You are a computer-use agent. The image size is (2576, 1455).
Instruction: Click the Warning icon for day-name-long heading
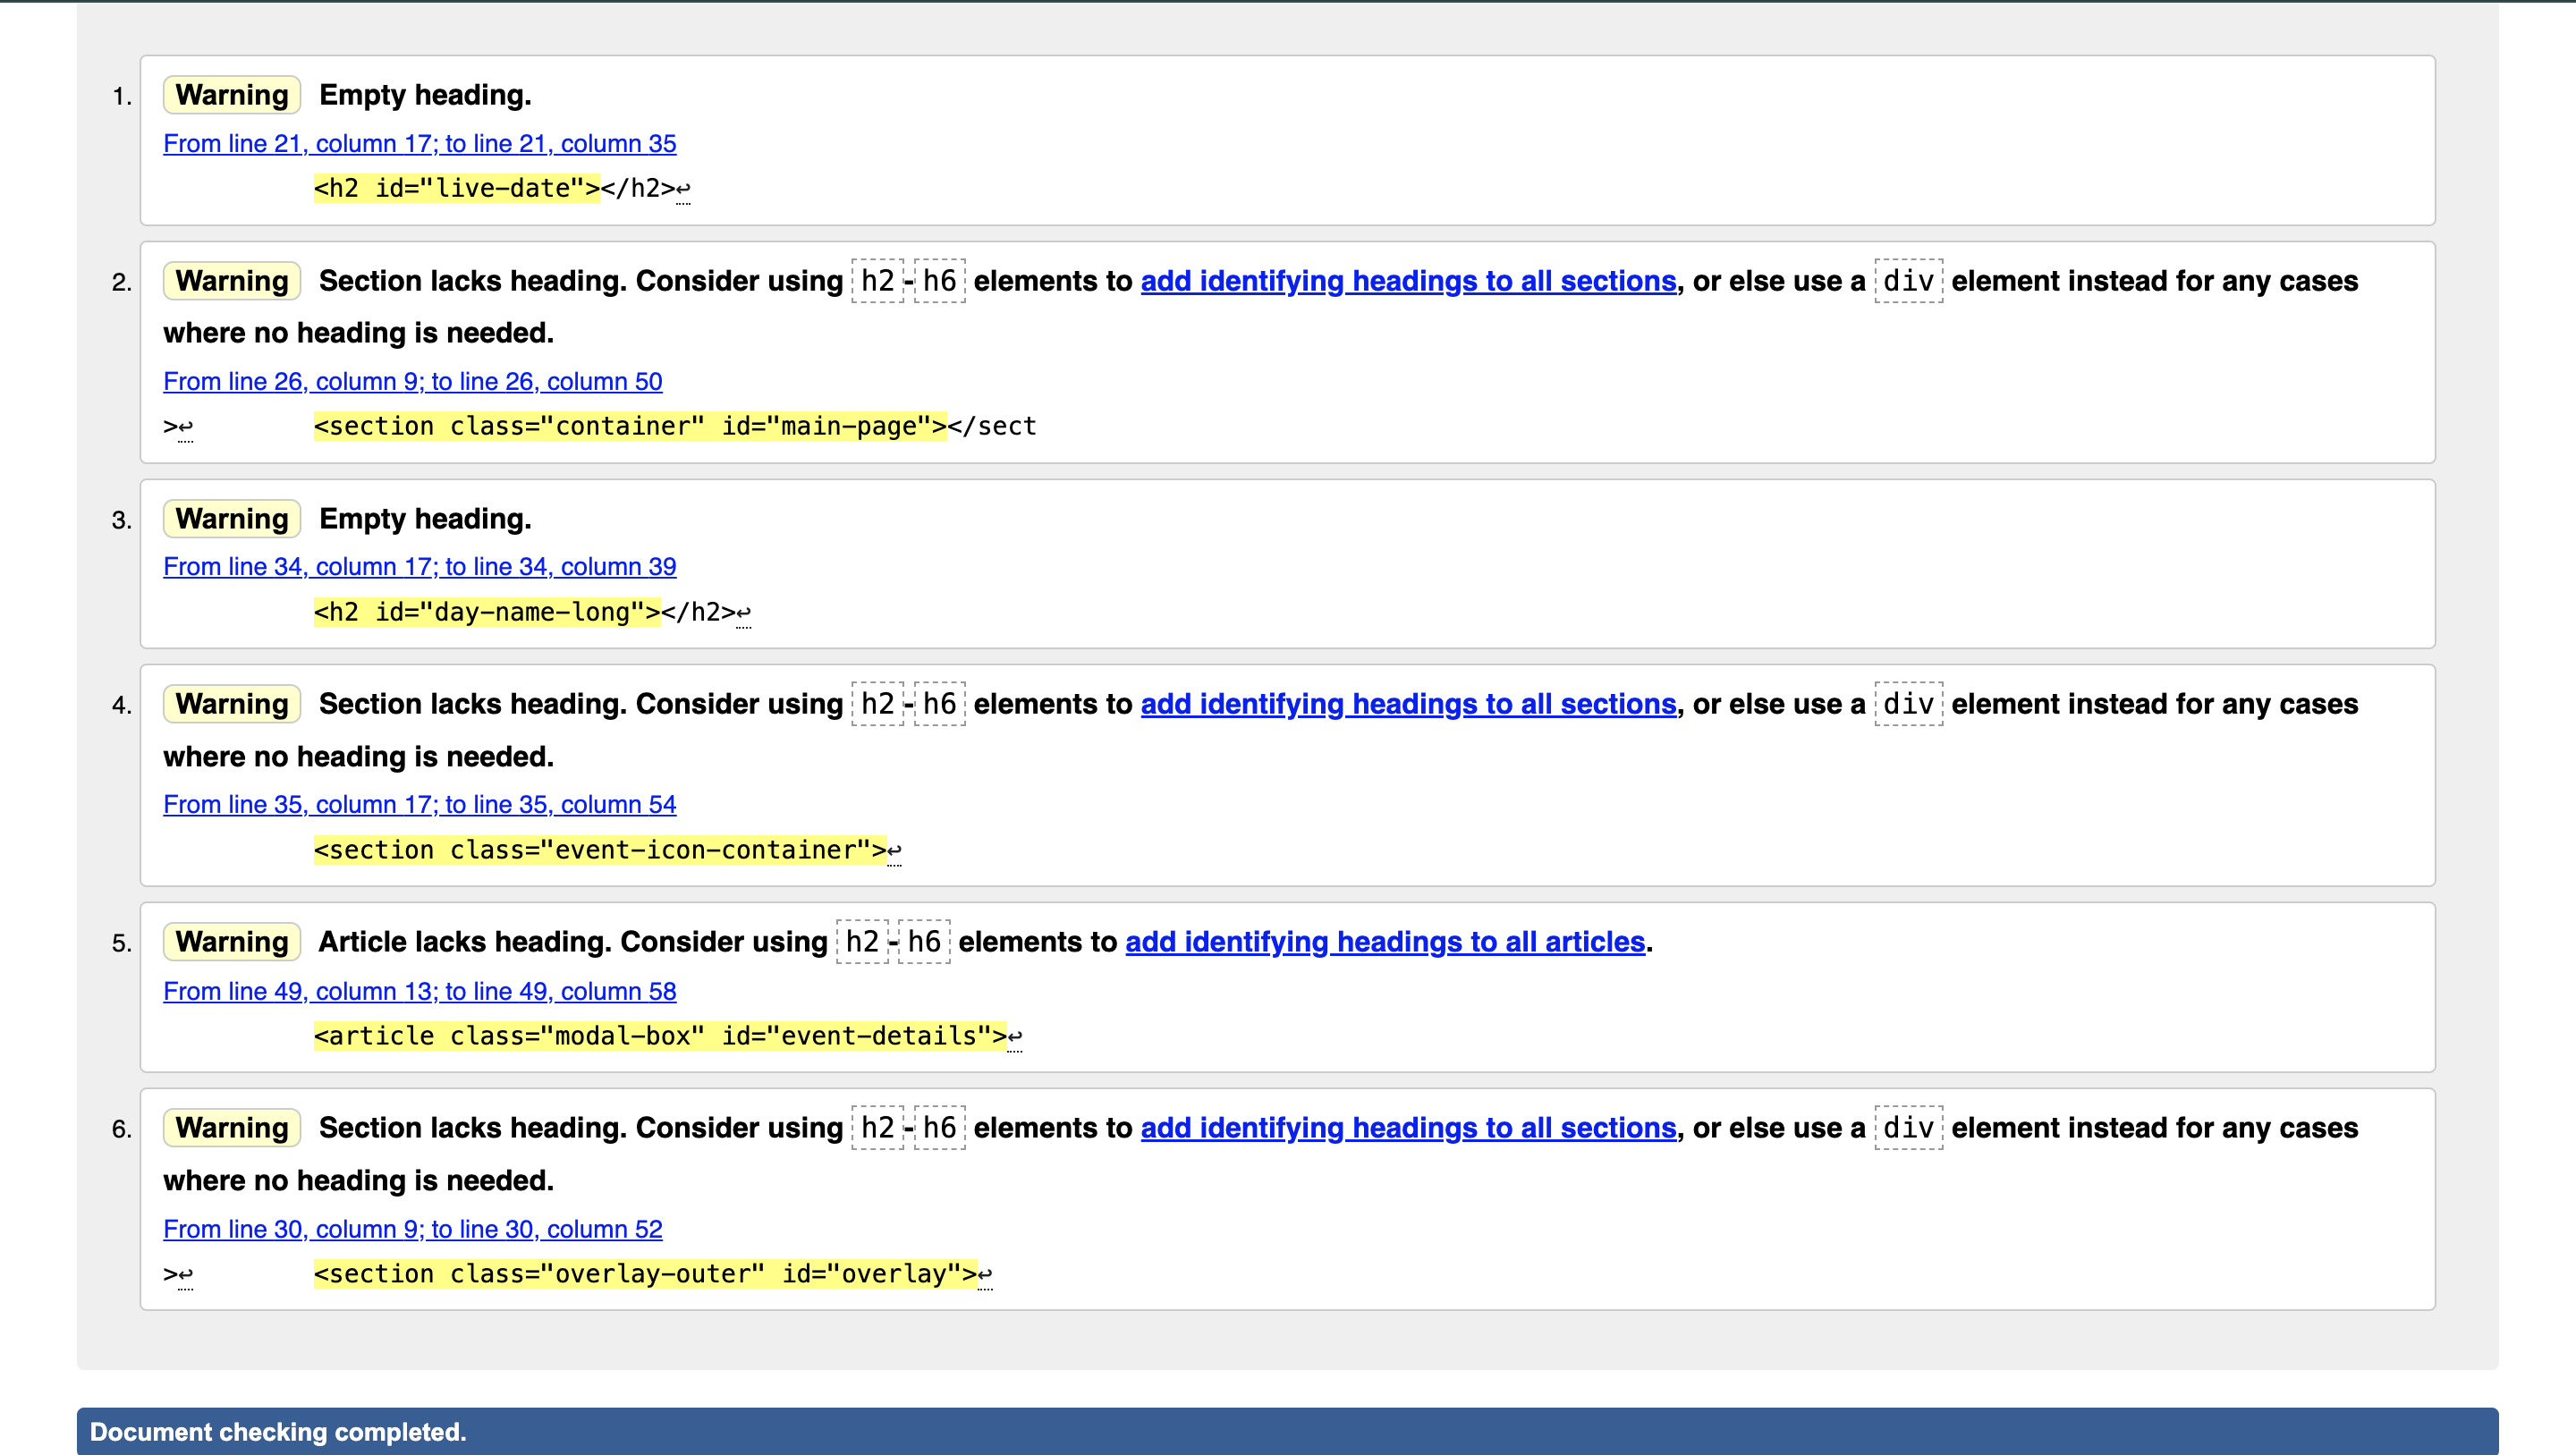click(232, 518)
